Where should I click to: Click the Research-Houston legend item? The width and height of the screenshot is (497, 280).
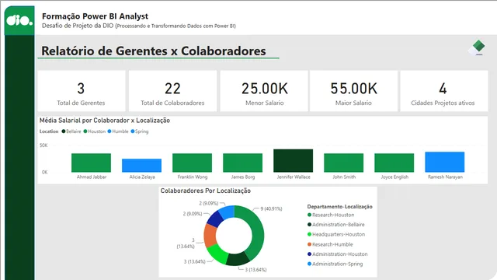click(x=331, y=215)
